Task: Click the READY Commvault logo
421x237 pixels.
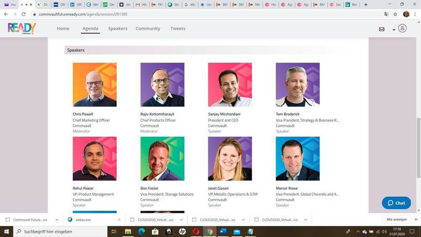Action: (x=22, y=28)
